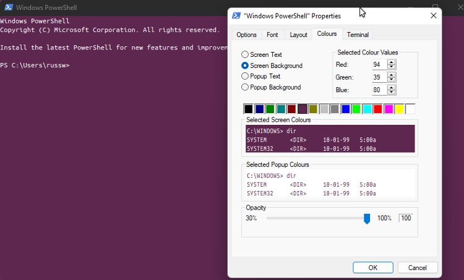The image size is (464, 280).
Task: Open the Colours tab
Action: tap(327, 34)
